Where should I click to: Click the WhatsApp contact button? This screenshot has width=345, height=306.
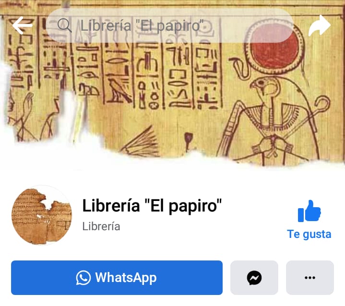tap(117, 278)
